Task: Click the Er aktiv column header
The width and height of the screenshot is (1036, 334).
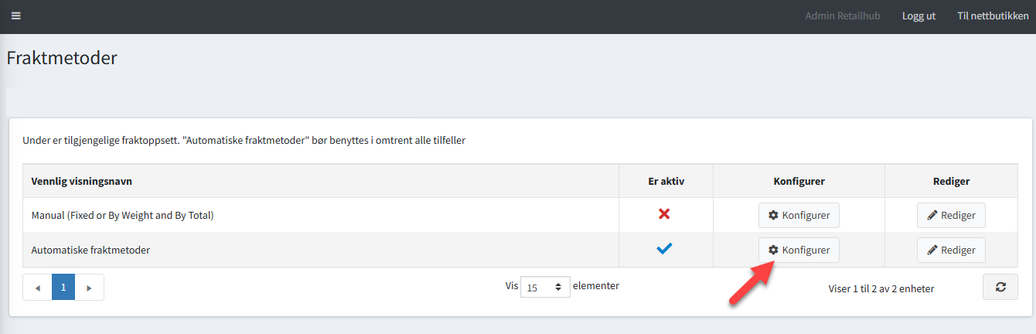Action: click(666, 181)
